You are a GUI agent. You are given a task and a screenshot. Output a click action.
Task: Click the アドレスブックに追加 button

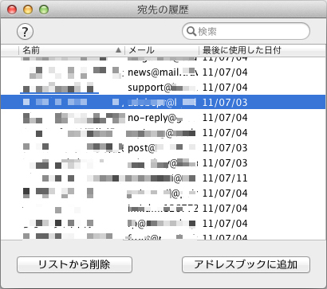[246, 264]
